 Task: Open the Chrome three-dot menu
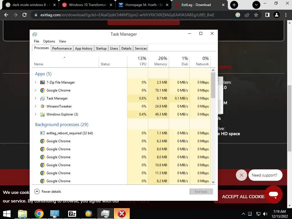click(286, 15)
